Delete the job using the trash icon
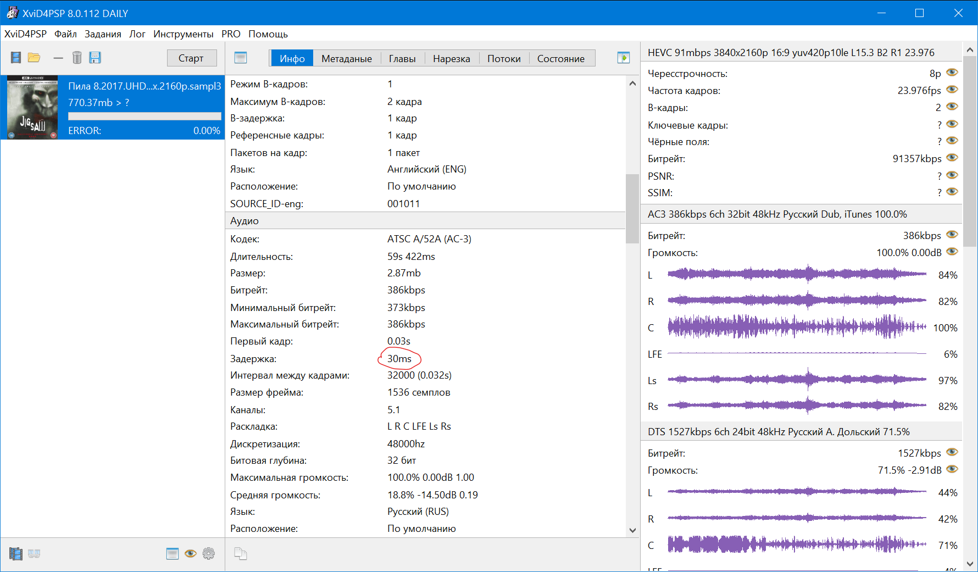Image resolution: width=978 pixels, height=572 pixels. tap(77, 58)
